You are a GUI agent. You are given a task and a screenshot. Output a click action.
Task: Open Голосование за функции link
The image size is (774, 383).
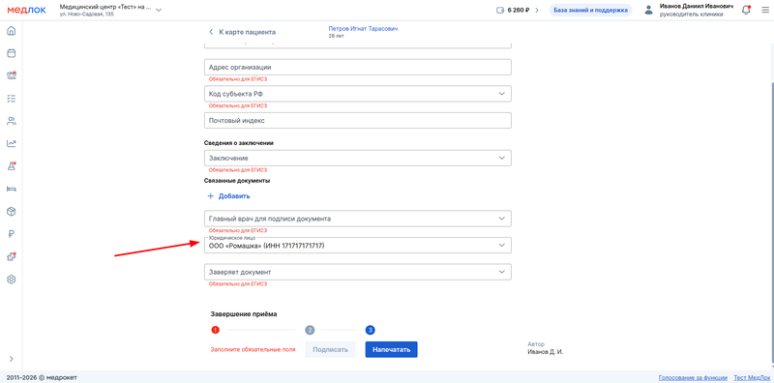[693, 377]
